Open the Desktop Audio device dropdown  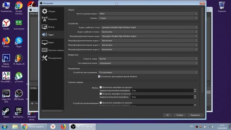click(x=149, y=27)
